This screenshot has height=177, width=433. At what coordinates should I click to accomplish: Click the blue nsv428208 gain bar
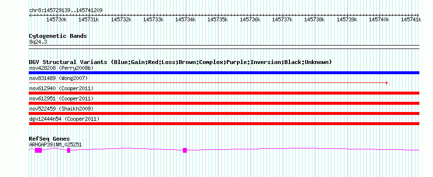[224, 73]
